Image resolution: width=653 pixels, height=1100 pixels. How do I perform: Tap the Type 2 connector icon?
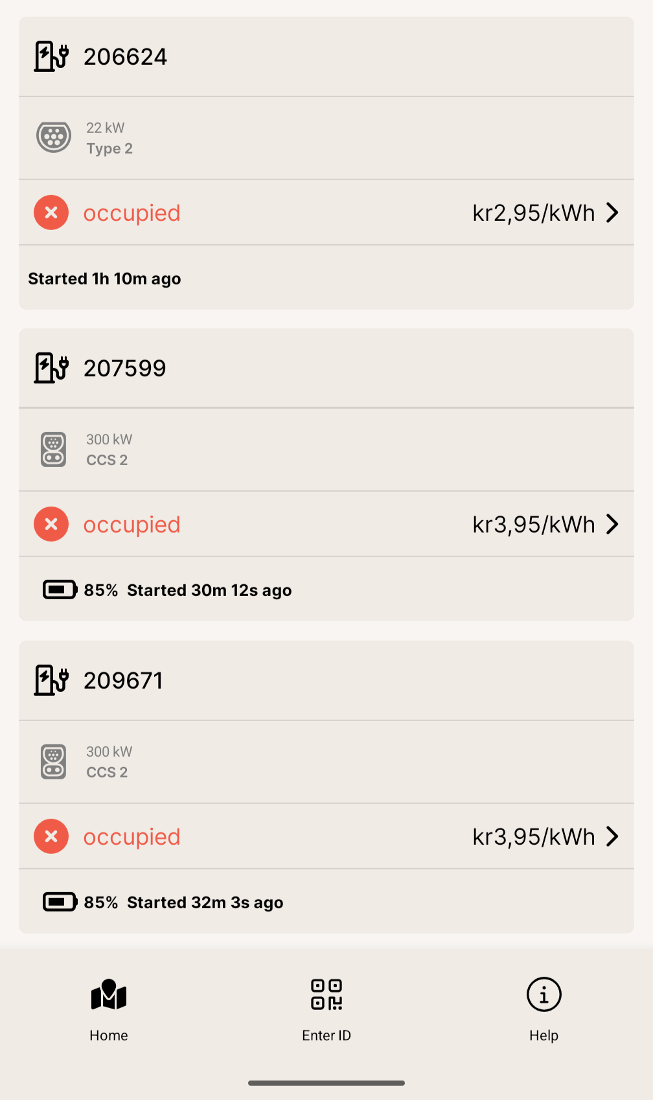click(54, 137)
